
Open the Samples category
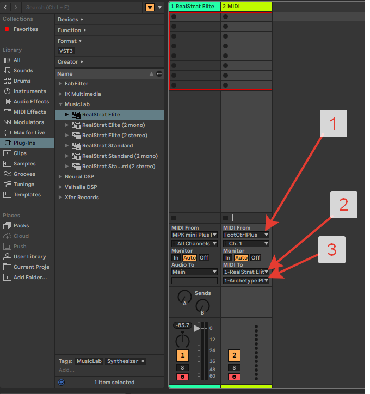(x=24, y=163)
